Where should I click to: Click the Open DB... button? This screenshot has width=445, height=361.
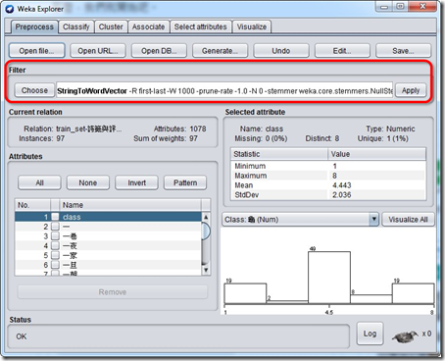[159, 51]
